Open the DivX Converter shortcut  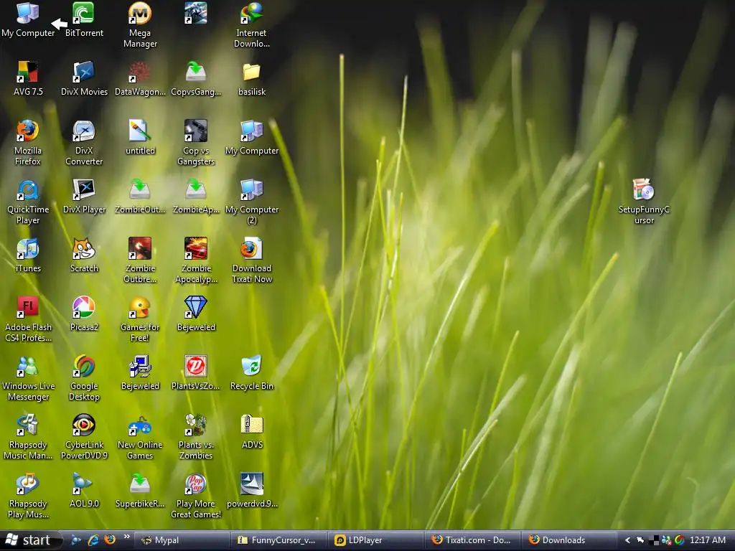point(84,143)
